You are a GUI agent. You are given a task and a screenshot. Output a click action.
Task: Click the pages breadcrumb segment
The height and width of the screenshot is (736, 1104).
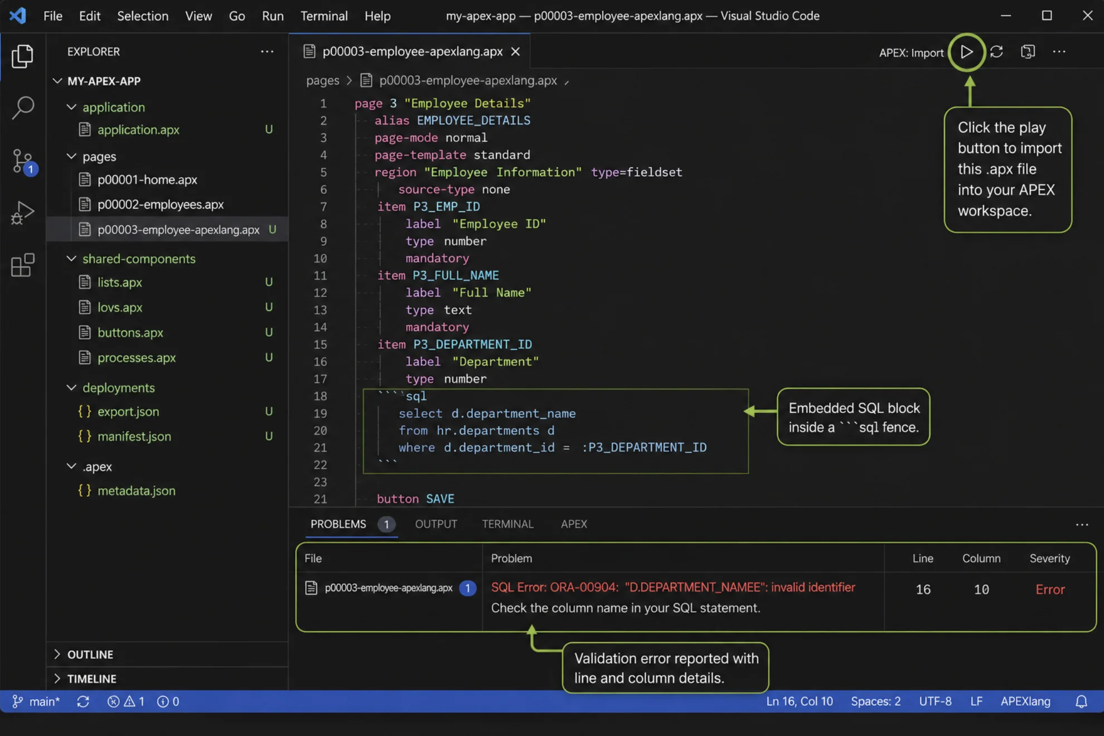pos(322,80)
